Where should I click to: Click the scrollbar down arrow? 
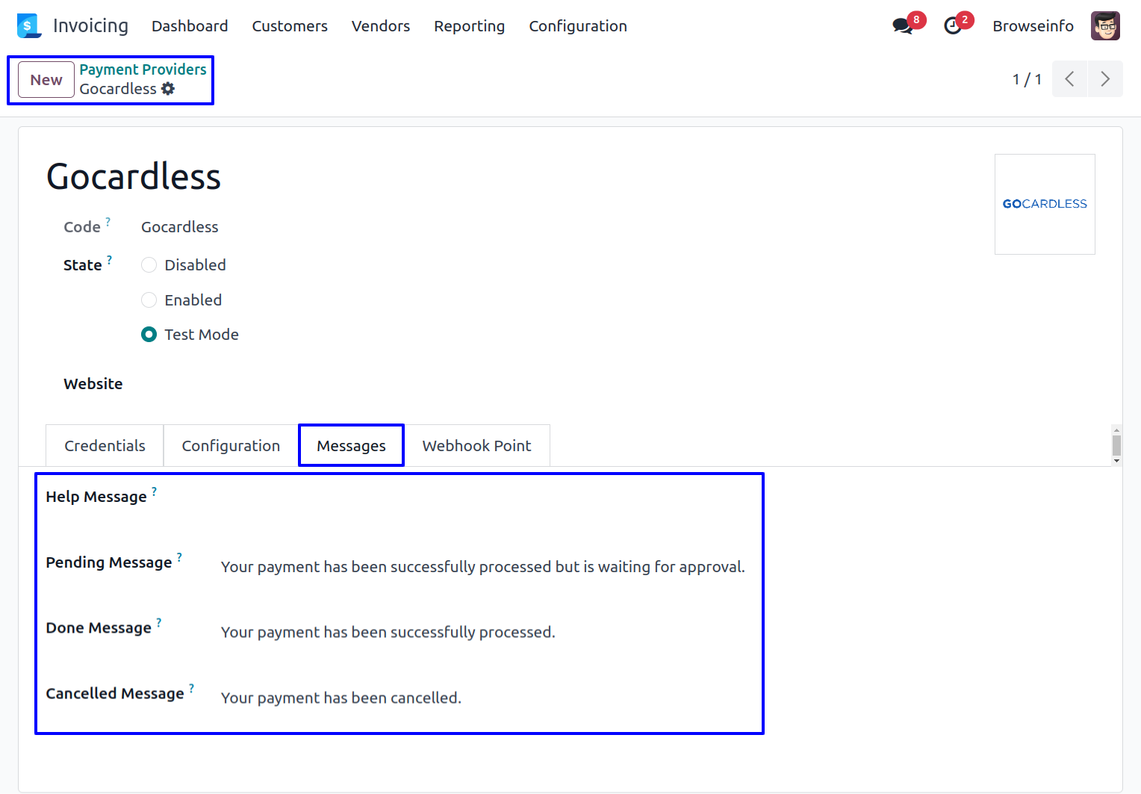pyautogui.click(x=1116, y=461)
